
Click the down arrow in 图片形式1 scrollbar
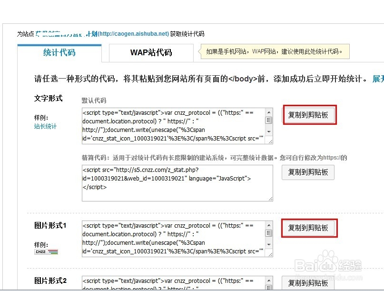click(269, 245)
